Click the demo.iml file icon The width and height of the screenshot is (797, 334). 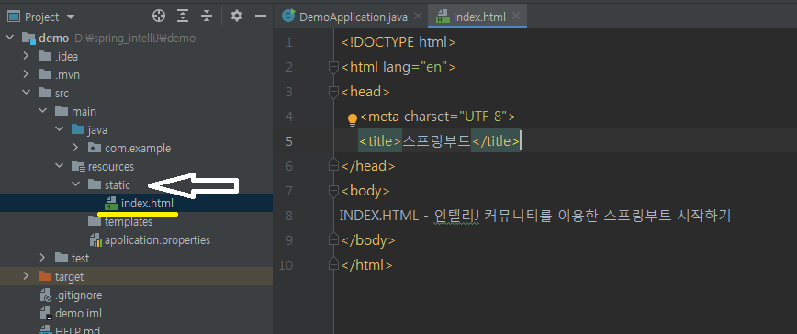pyautogui.click(x=46, y=314)
